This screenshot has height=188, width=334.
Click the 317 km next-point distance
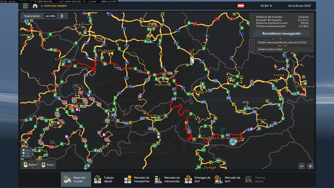tap(305, 23)
